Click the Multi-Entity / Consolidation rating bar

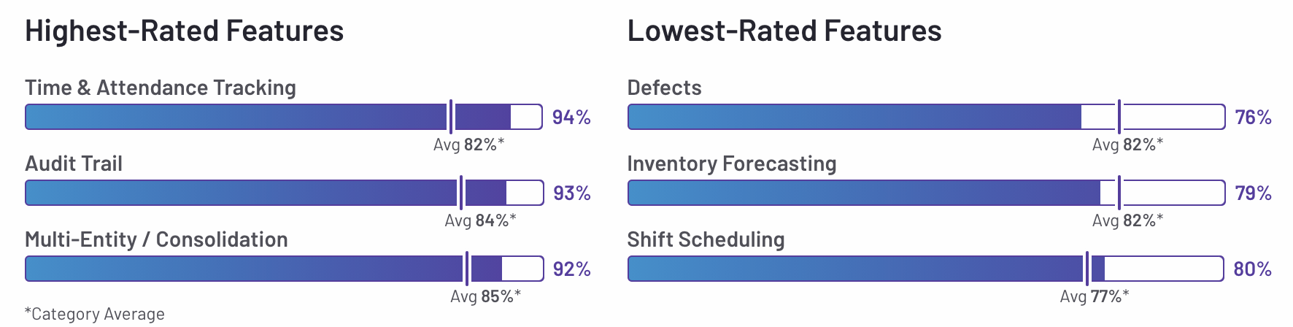point(285,269)
